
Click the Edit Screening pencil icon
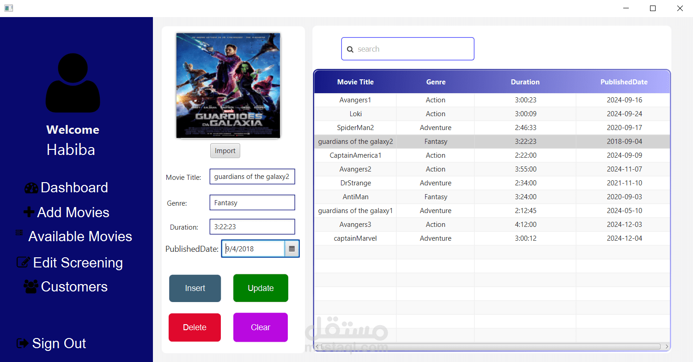pyautogui.click(x=23, y=262)
